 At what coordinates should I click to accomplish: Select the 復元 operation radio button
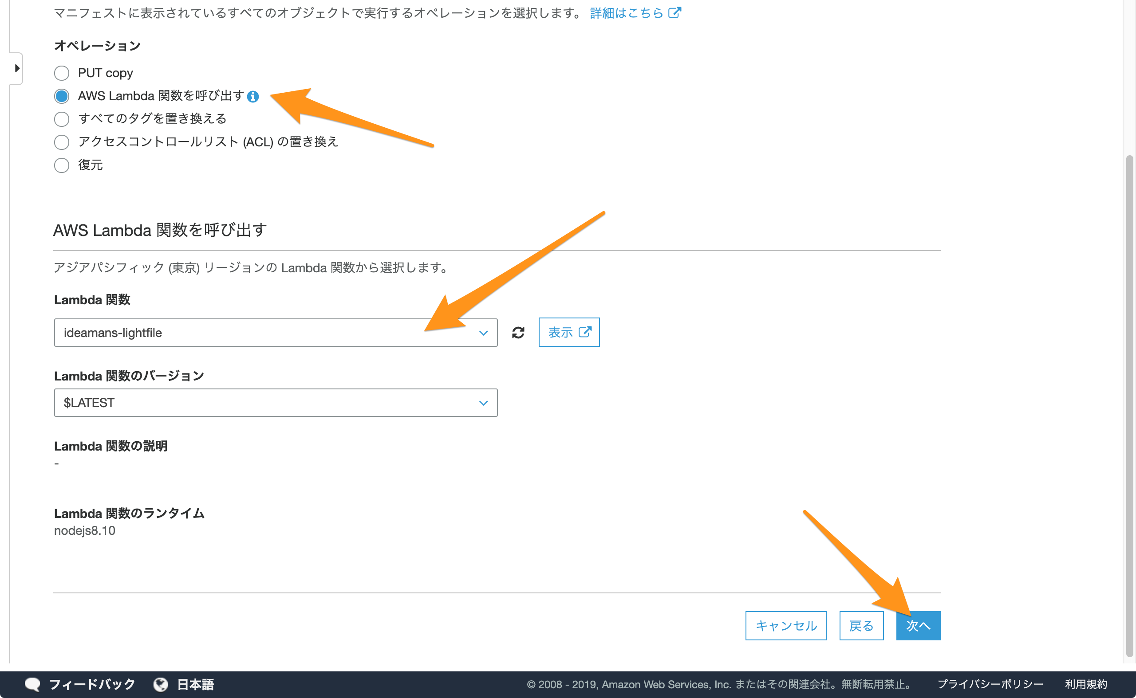click(61, 165)
